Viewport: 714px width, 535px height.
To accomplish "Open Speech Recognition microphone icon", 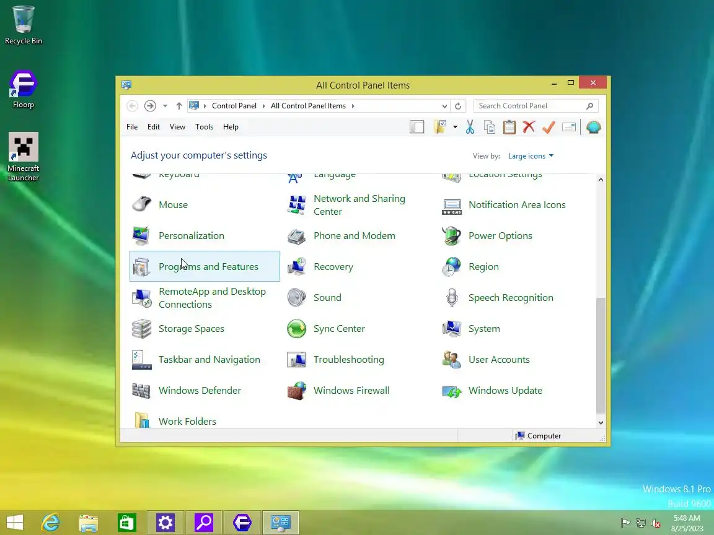I will pos(452,297).
